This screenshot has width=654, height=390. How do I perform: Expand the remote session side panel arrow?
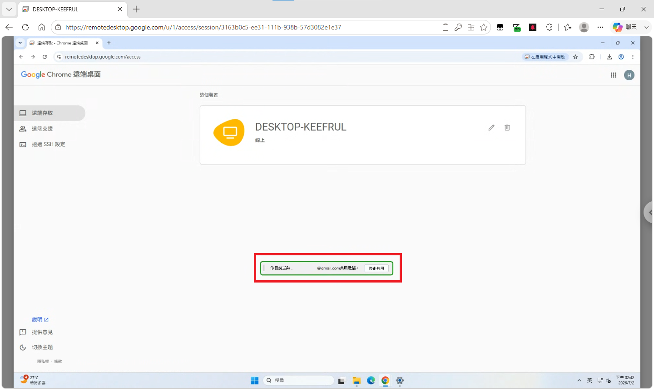pos(649,212)
